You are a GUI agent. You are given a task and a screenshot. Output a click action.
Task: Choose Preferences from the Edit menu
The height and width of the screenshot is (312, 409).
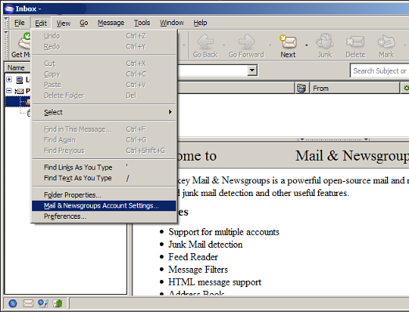(x=103, y=216)
